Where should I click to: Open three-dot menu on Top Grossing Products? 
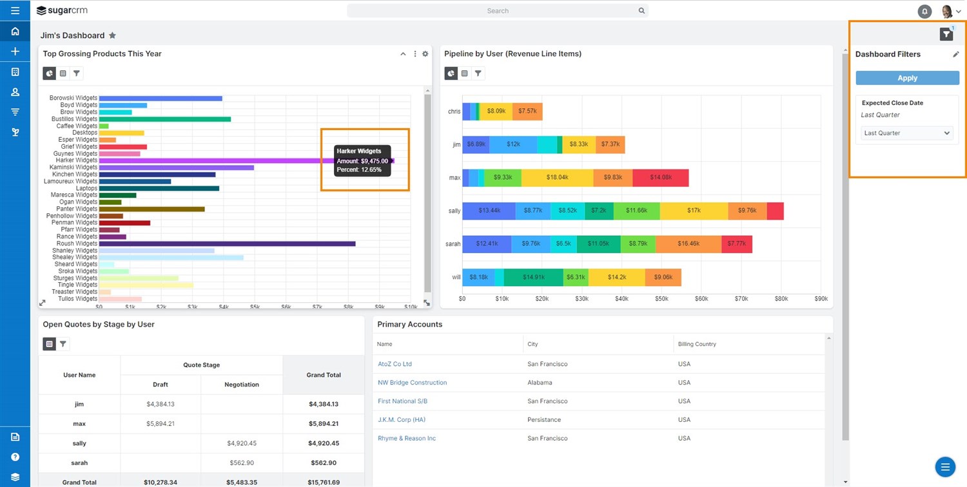[x=415, y=54]
